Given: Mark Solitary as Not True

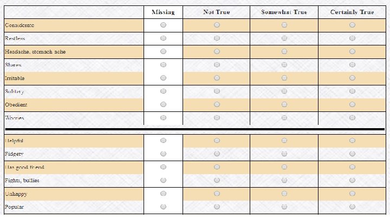Looking at the screenshot, I should pos(217,91).
